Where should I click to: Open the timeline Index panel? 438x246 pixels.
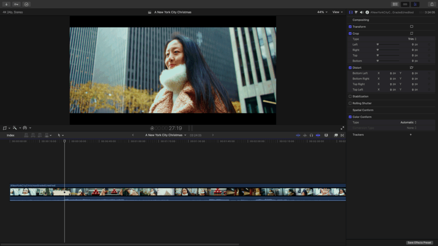pyautogui.click(x=10, y=135)
